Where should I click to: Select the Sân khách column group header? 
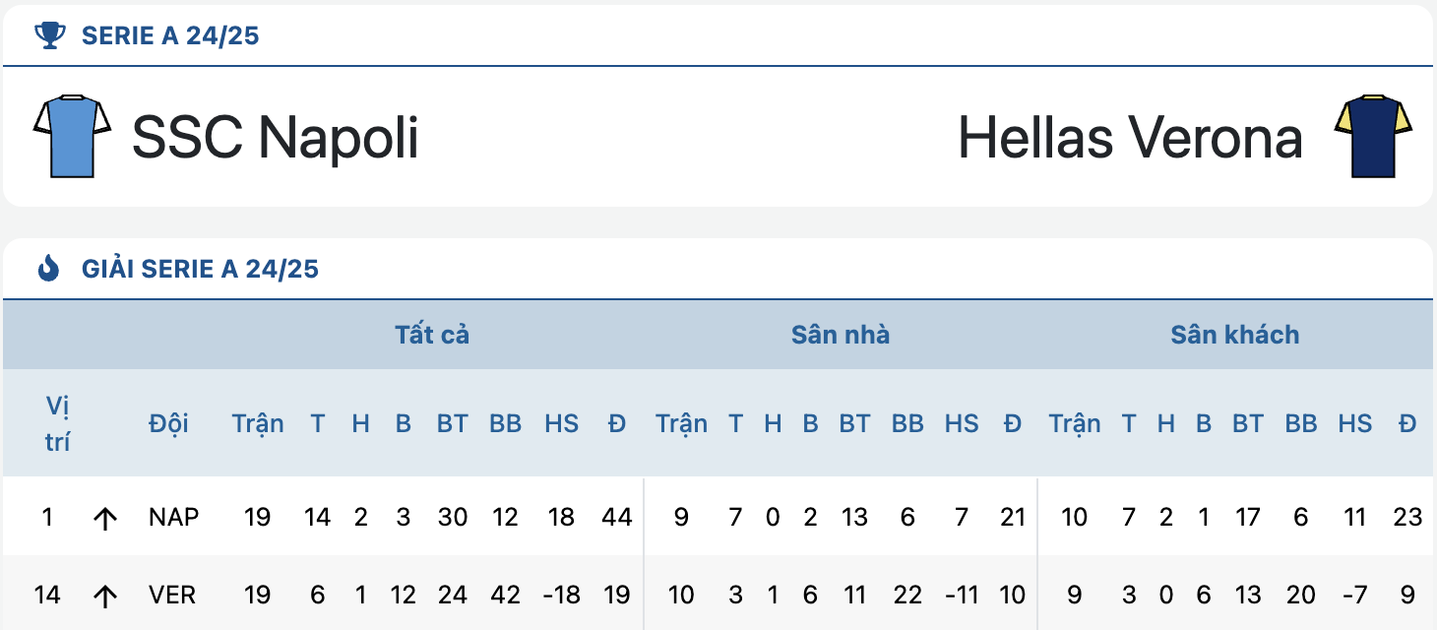1235,335
